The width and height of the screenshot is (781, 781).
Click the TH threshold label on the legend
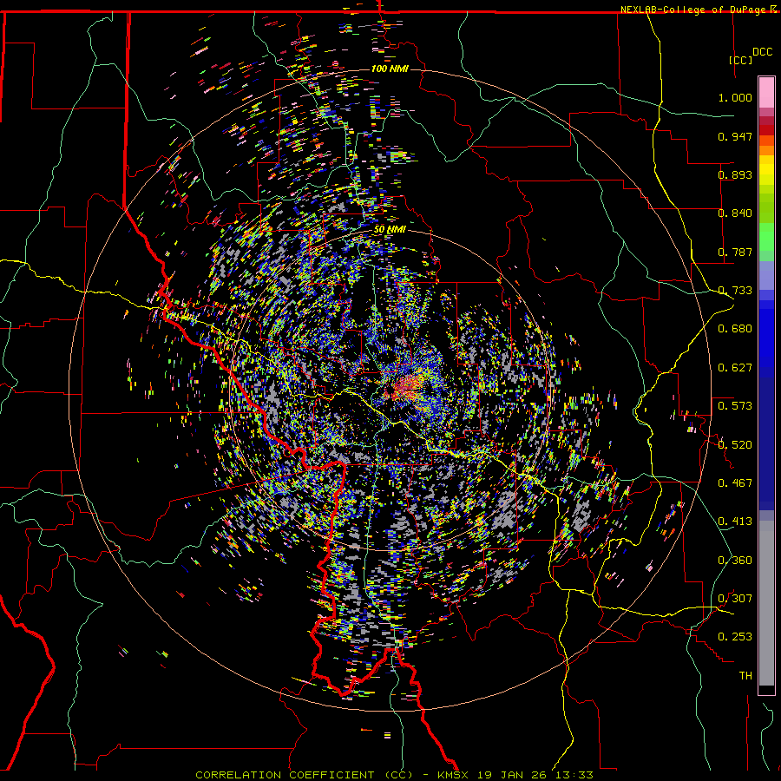[x=745, y=676]
